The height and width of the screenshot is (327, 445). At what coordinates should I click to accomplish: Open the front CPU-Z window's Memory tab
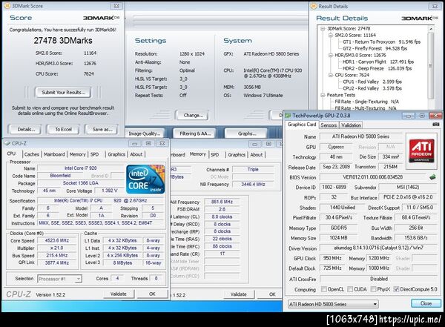(x=77, y=154)
